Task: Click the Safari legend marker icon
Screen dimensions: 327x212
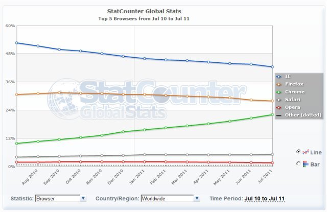Action: coord(279,99)
